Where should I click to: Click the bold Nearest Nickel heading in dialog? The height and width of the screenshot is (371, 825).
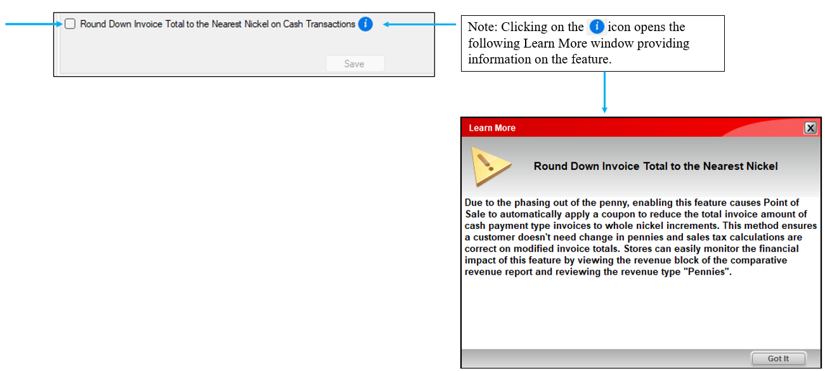(x=656, y=166)
